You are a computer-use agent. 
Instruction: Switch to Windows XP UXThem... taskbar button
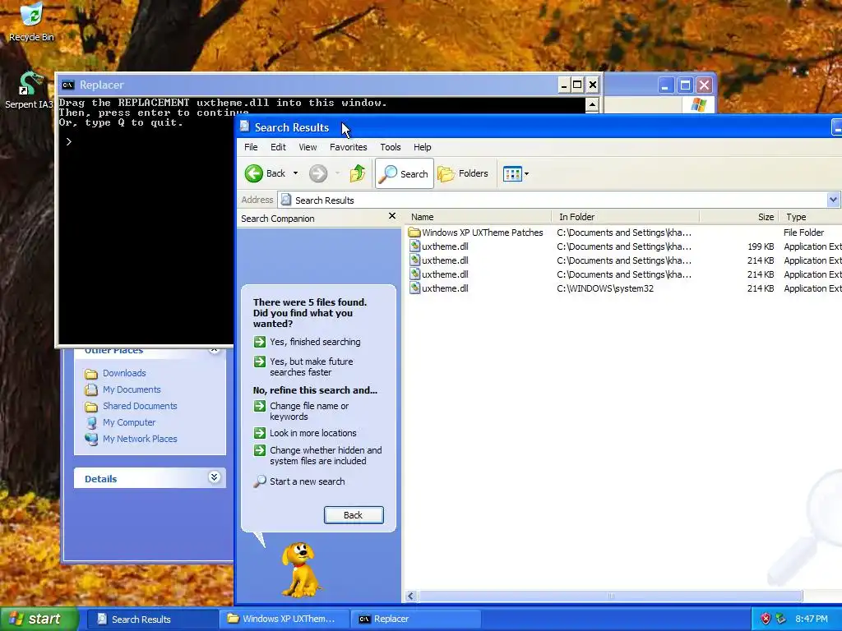[284, 619]
